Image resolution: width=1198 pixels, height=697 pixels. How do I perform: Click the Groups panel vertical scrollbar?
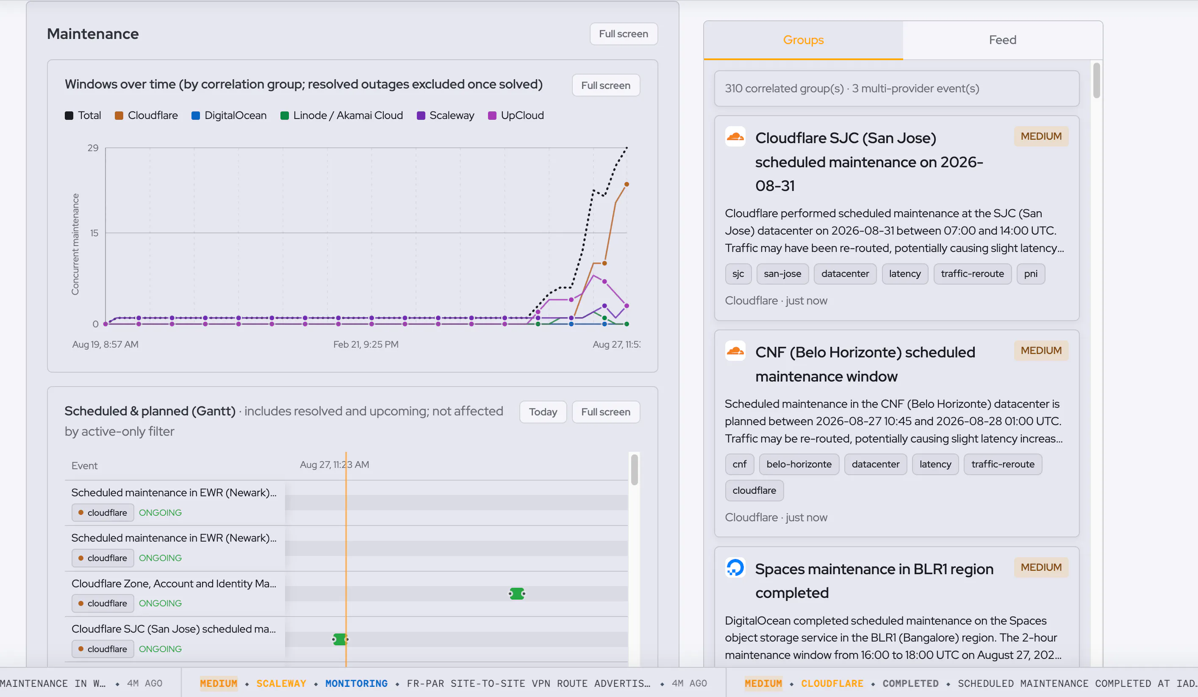(x=1097, y=80)
